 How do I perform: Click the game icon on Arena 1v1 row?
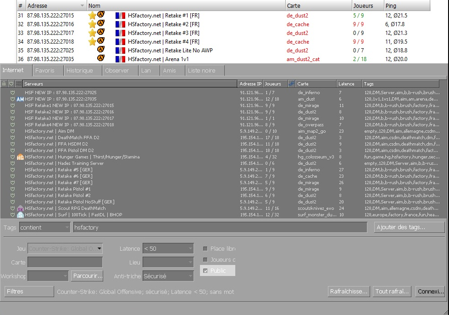tap(101, 58)
